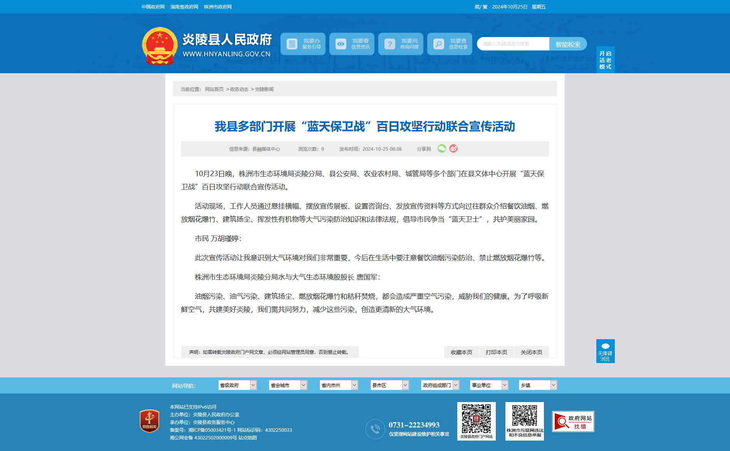Click the 打印本页 button
730x451 pixels.
click(497, 352)
